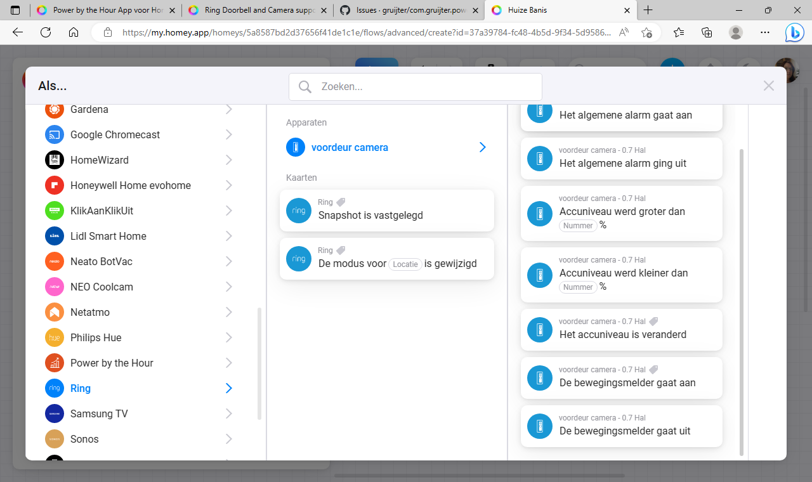The width and height of the screenshot is (812, 482).
Task: Expand the Gardena chevron
Action: pos(229,109)
